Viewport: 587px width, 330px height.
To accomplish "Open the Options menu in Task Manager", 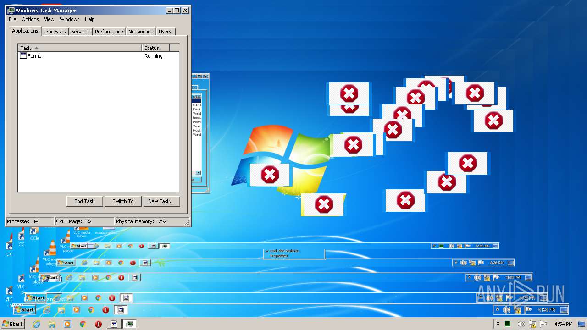I will point(30,19).
